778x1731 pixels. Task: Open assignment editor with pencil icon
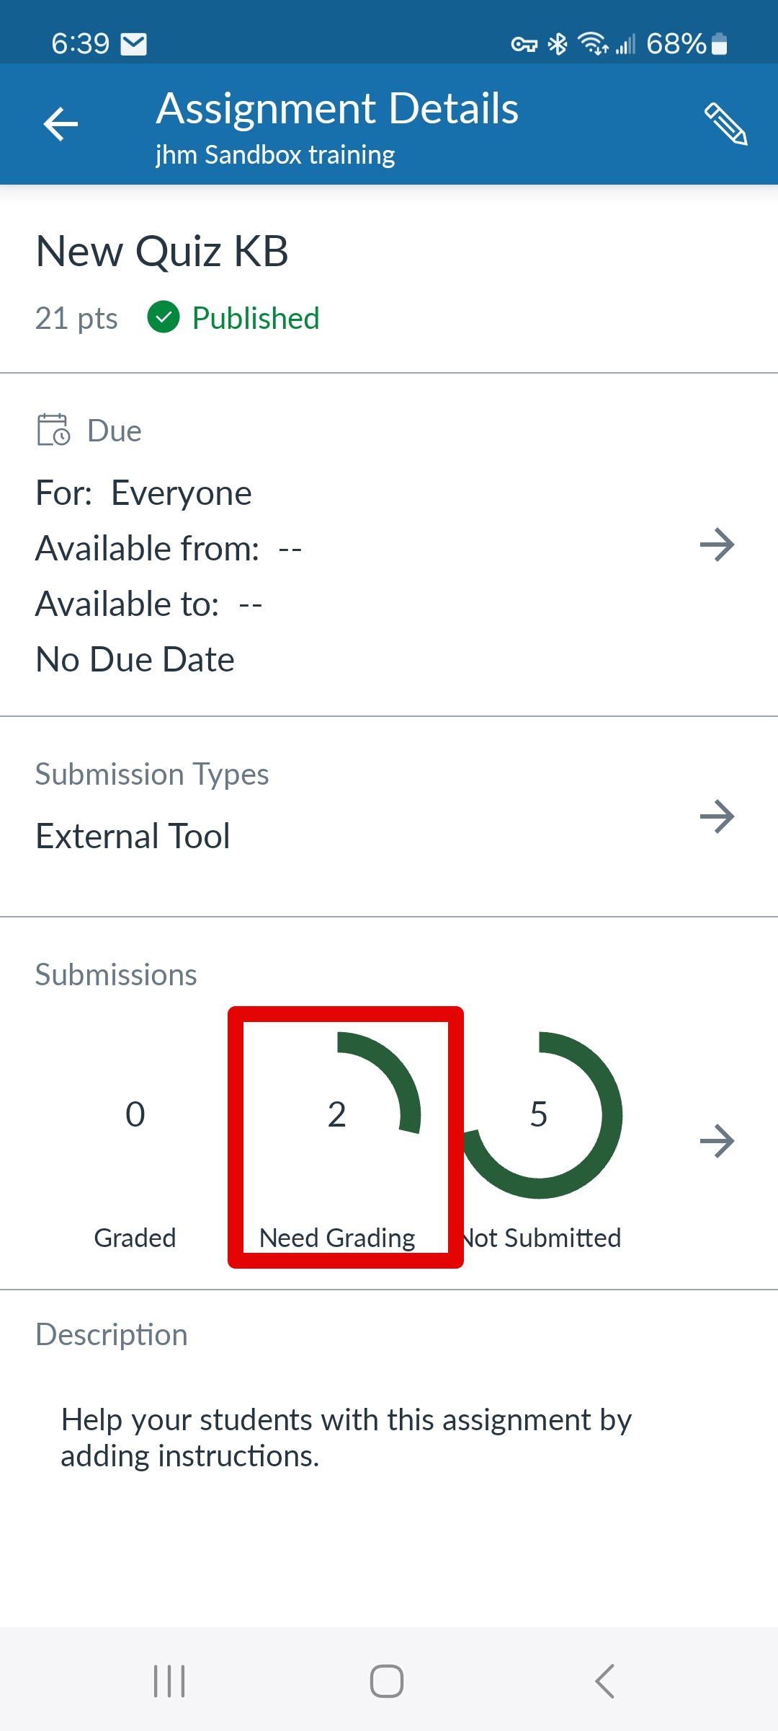click(x=725, y=124)
